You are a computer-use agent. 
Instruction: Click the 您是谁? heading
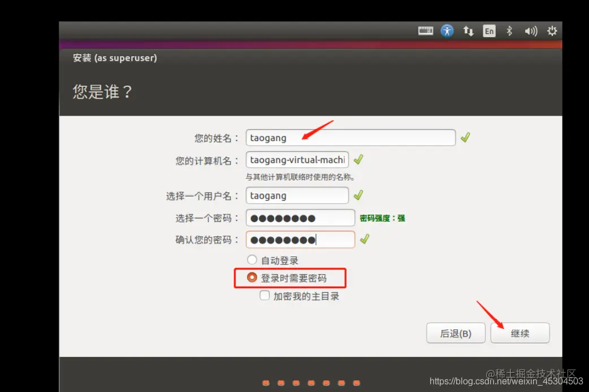[102, 91]
